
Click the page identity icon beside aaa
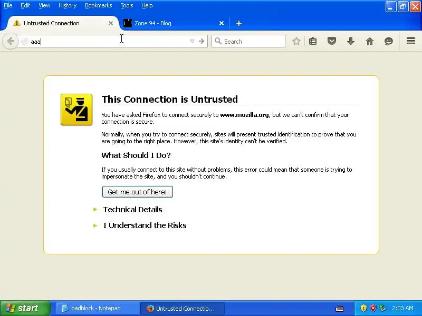24,41
